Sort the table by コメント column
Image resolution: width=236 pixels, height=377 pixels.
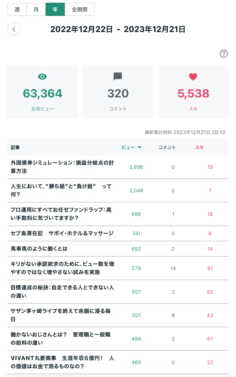tap(167, 147)
